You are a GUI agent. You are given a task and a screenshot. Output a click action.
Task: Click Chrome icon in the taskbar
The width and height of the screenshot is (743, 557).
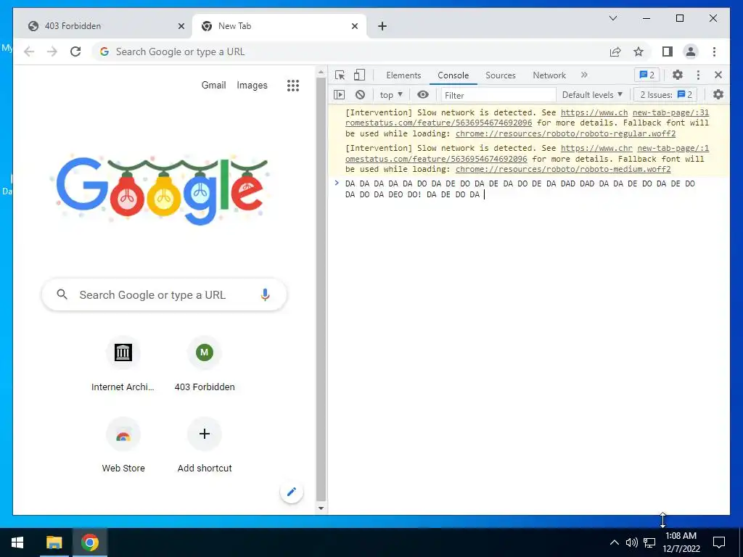(89, 542)
